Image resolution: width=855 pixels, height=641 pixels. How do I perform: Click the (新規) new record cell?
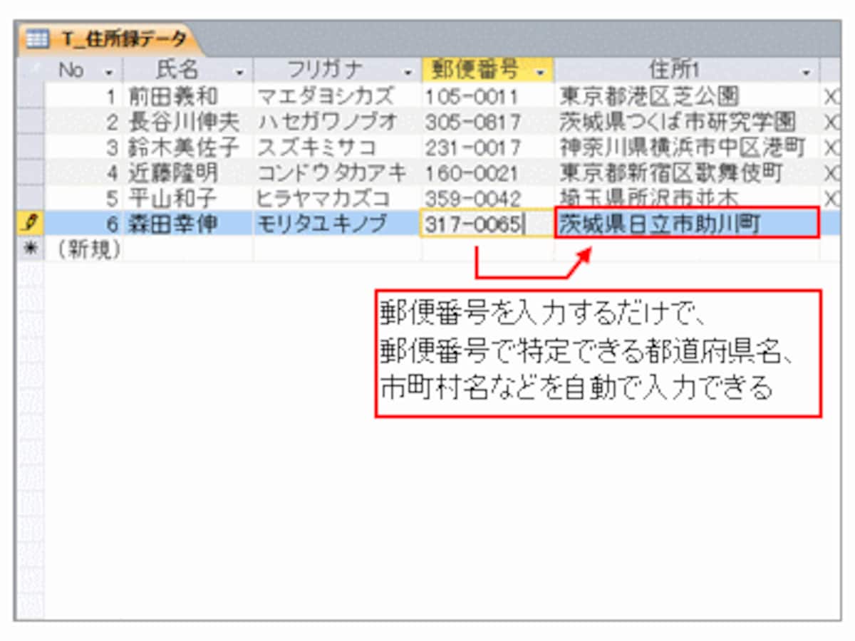[x=84, y=249]
